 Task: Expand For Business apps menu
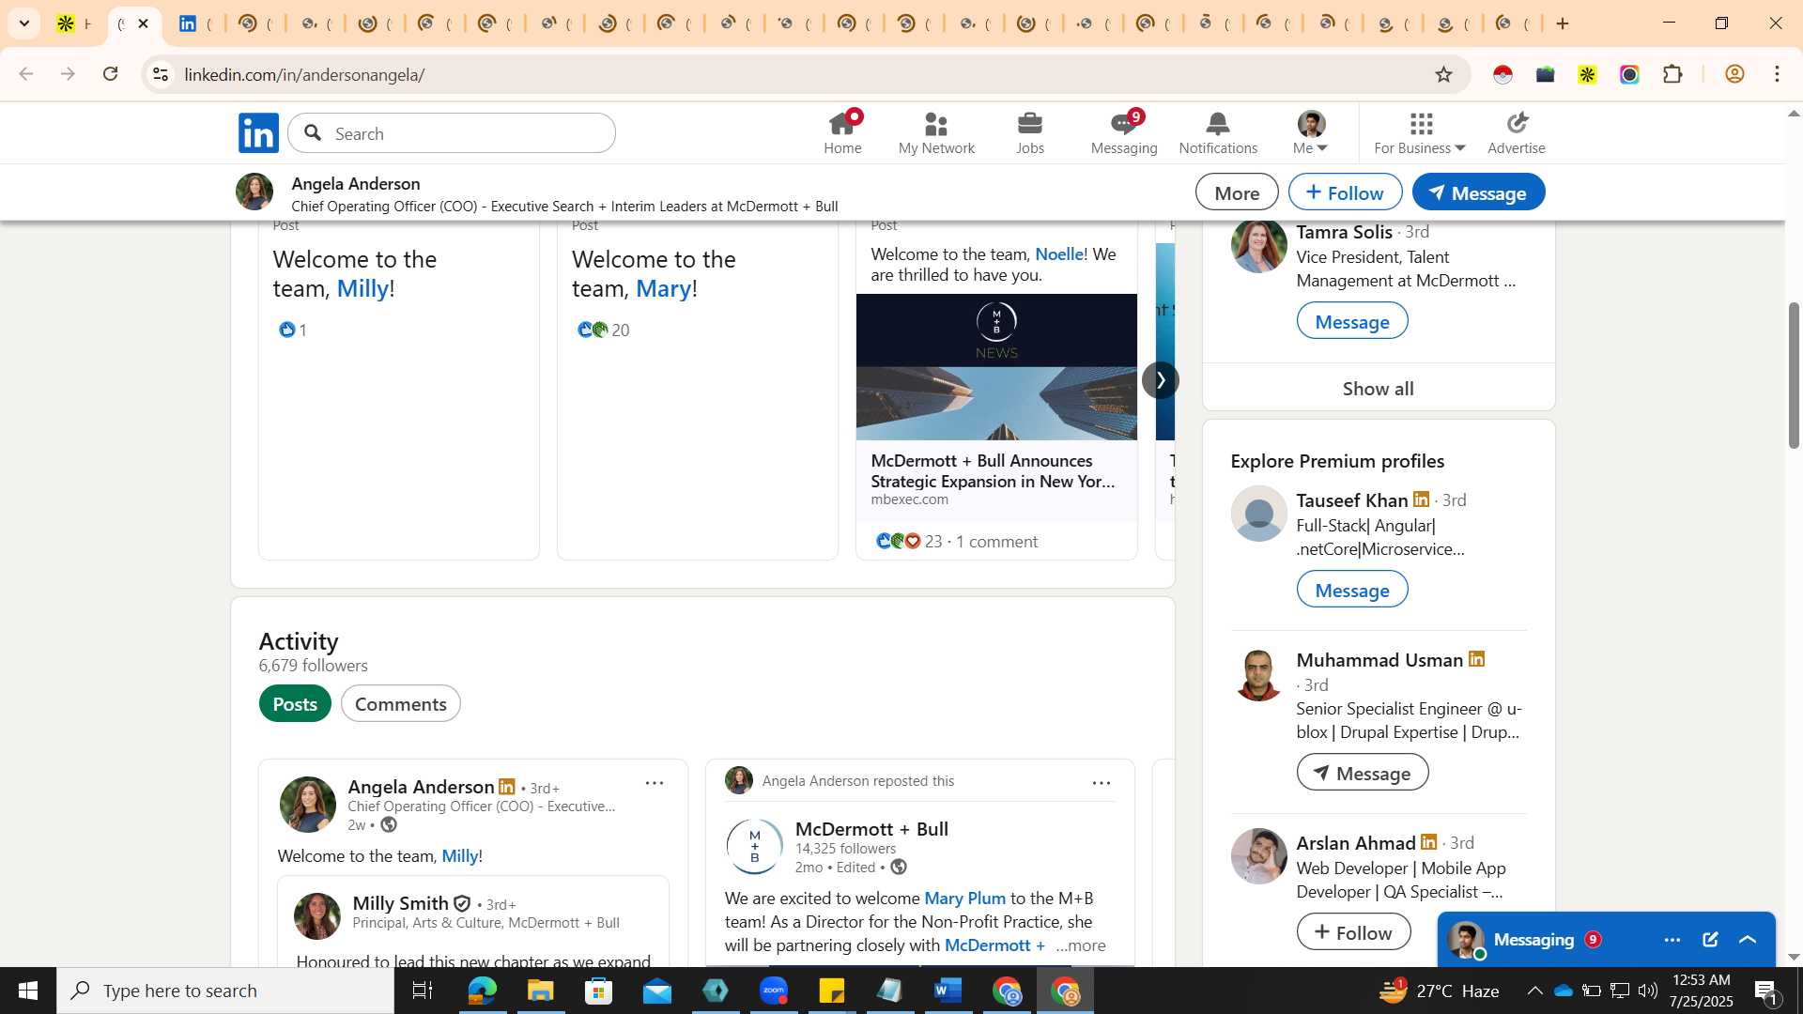click(x=1419, y=132)
